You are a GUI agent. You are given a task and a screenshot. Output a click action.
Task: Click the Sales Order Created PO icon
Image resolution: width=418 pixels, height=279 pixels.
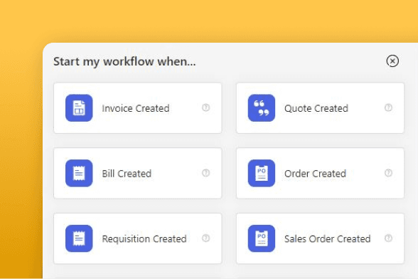[x=262, y=238]
